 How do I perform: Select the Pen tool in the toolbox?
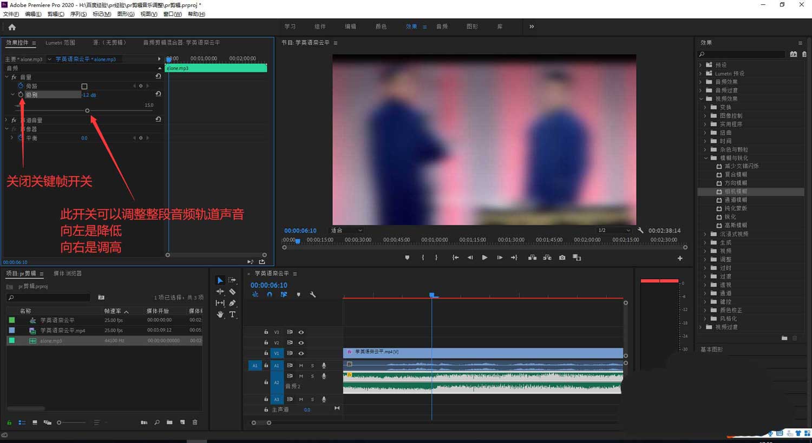[232, 303]
